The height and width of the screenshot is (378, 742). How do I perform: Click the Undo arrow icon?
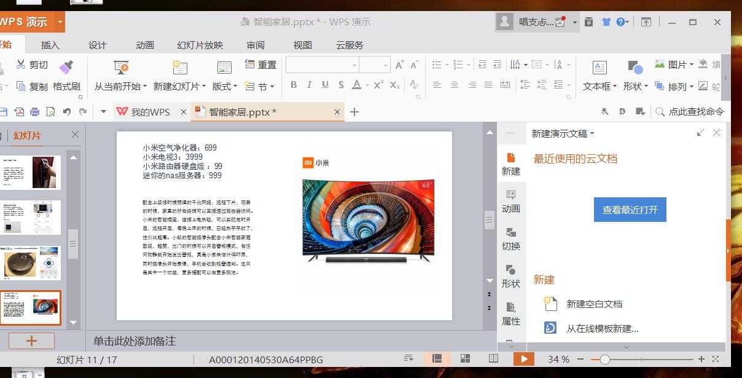pos(66,112)
